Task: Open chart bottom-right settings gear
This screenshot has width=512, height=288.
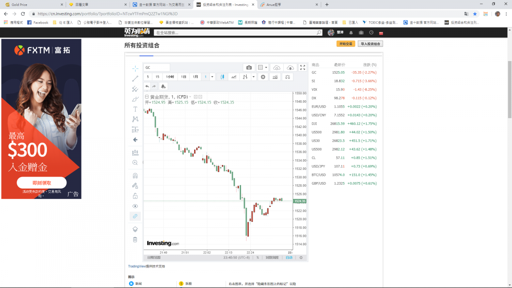Action: (301, 258)
